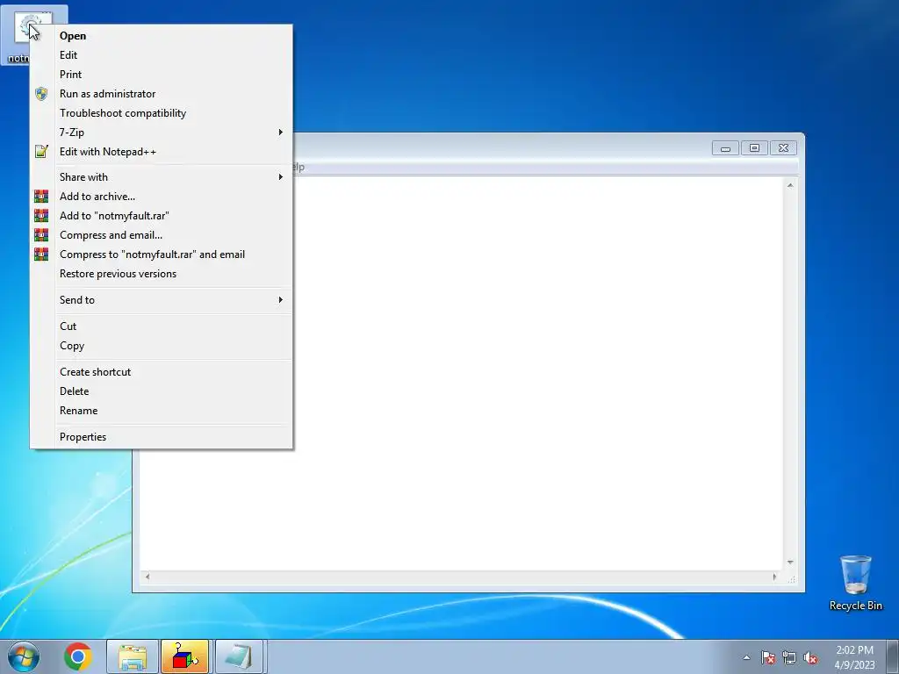The height and width of the screenshot is (674, 899).
Task: Expand the Send to submenu
Action: click(162, 300)
